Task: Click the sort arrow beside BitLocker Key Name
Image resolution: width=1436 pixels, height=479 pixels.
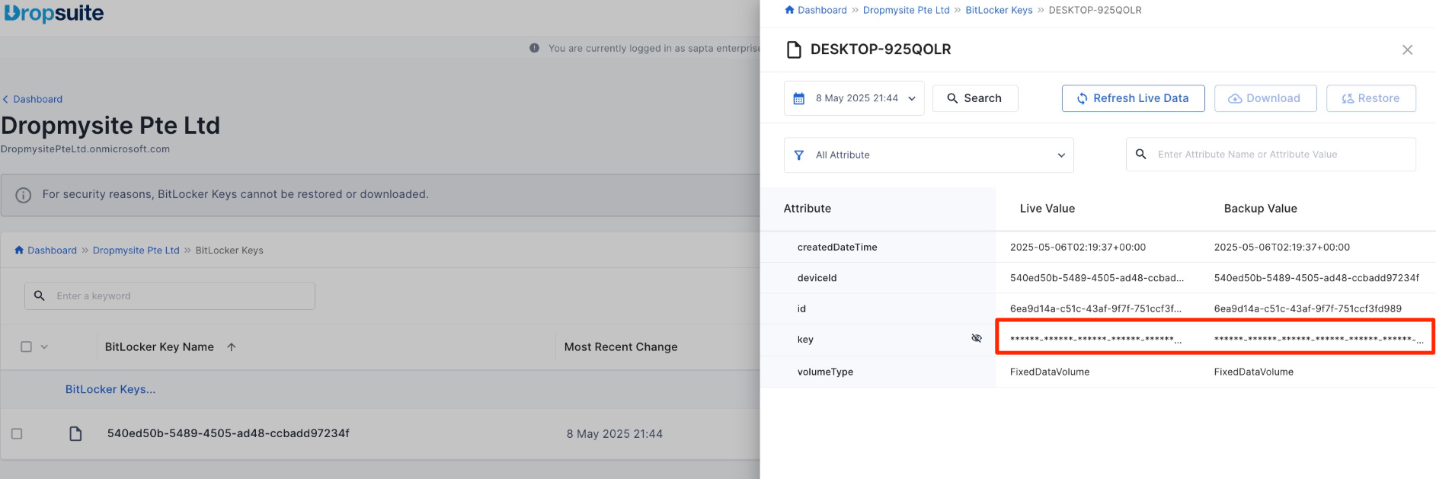Action: 232,346
